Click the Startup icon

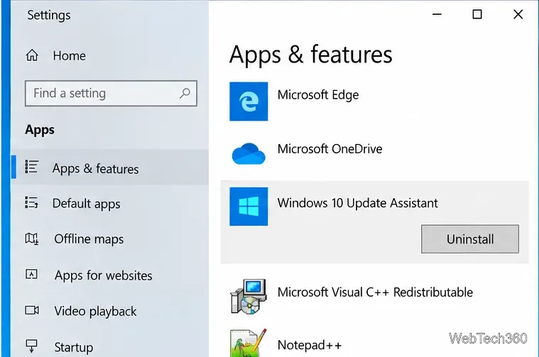click(32, 346)
